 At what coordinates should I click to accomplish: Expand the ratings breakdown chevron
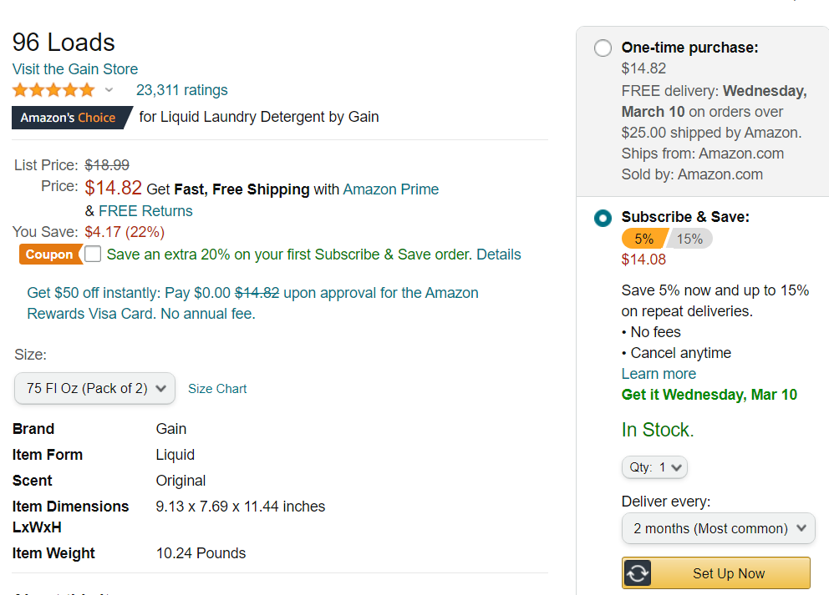(x=109, y=90)
